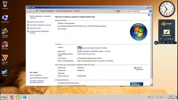Screen dimensions: 178x100
Task: Open Диспетчер устройств link
Action: [37, 22]
